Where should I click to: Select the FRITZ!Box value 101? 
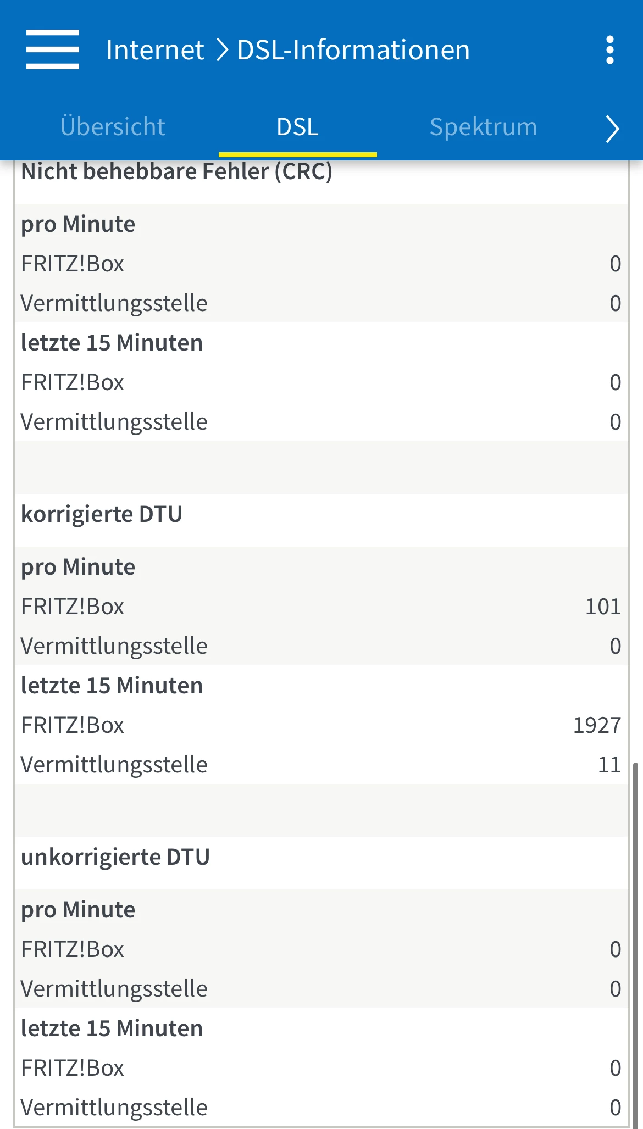pyautogui.click(x=603, y=607)
